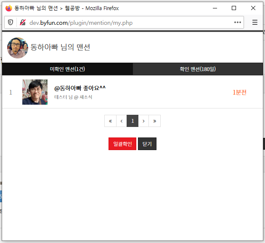
Task: Click the dark 닫기 button
Action: 147,144
